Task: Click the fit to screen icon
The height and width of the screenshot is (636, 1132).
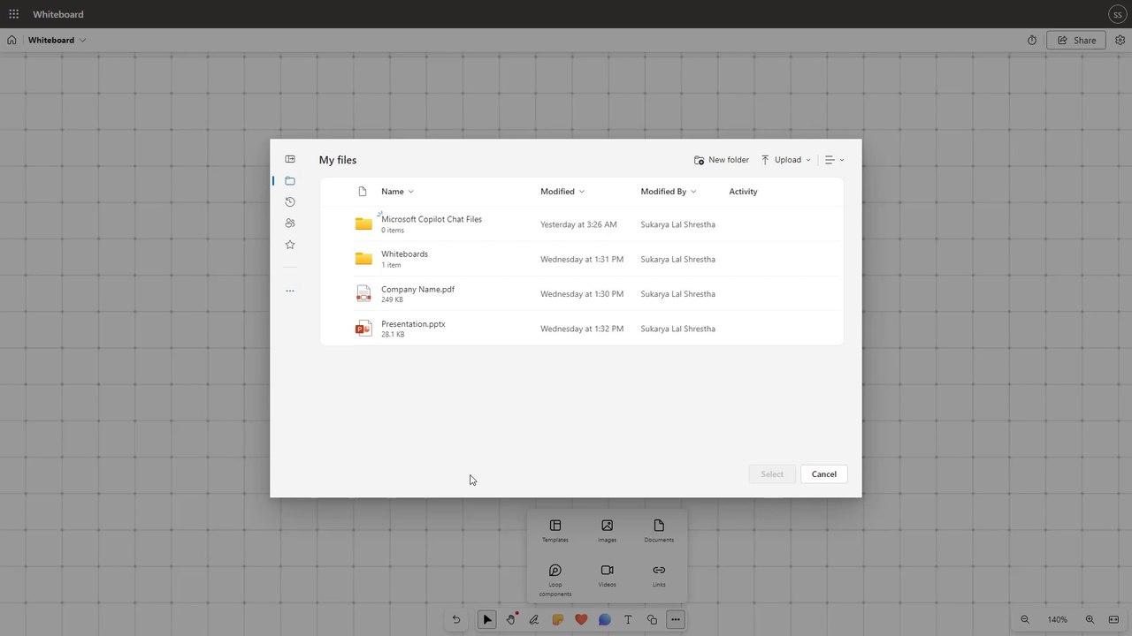Action: [x=1113, y=620]
